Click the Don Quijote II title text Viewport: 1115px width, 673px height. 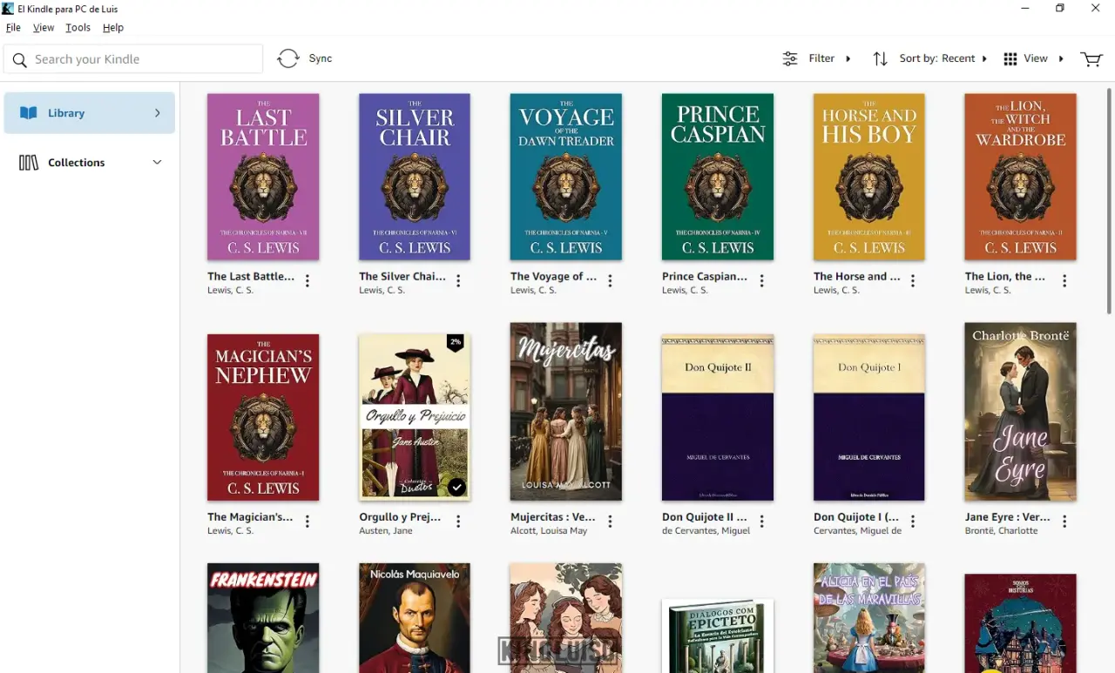point(705,516)
